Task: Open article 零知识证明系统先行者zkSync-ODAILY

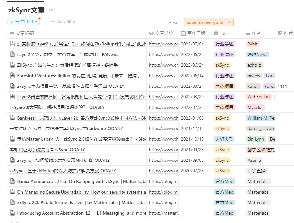Action: click(x=47, y=150)
